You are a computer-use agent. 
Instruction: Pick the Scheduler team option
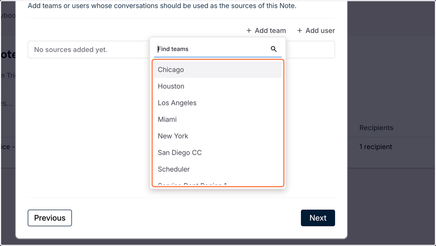(x=218, y=169)
